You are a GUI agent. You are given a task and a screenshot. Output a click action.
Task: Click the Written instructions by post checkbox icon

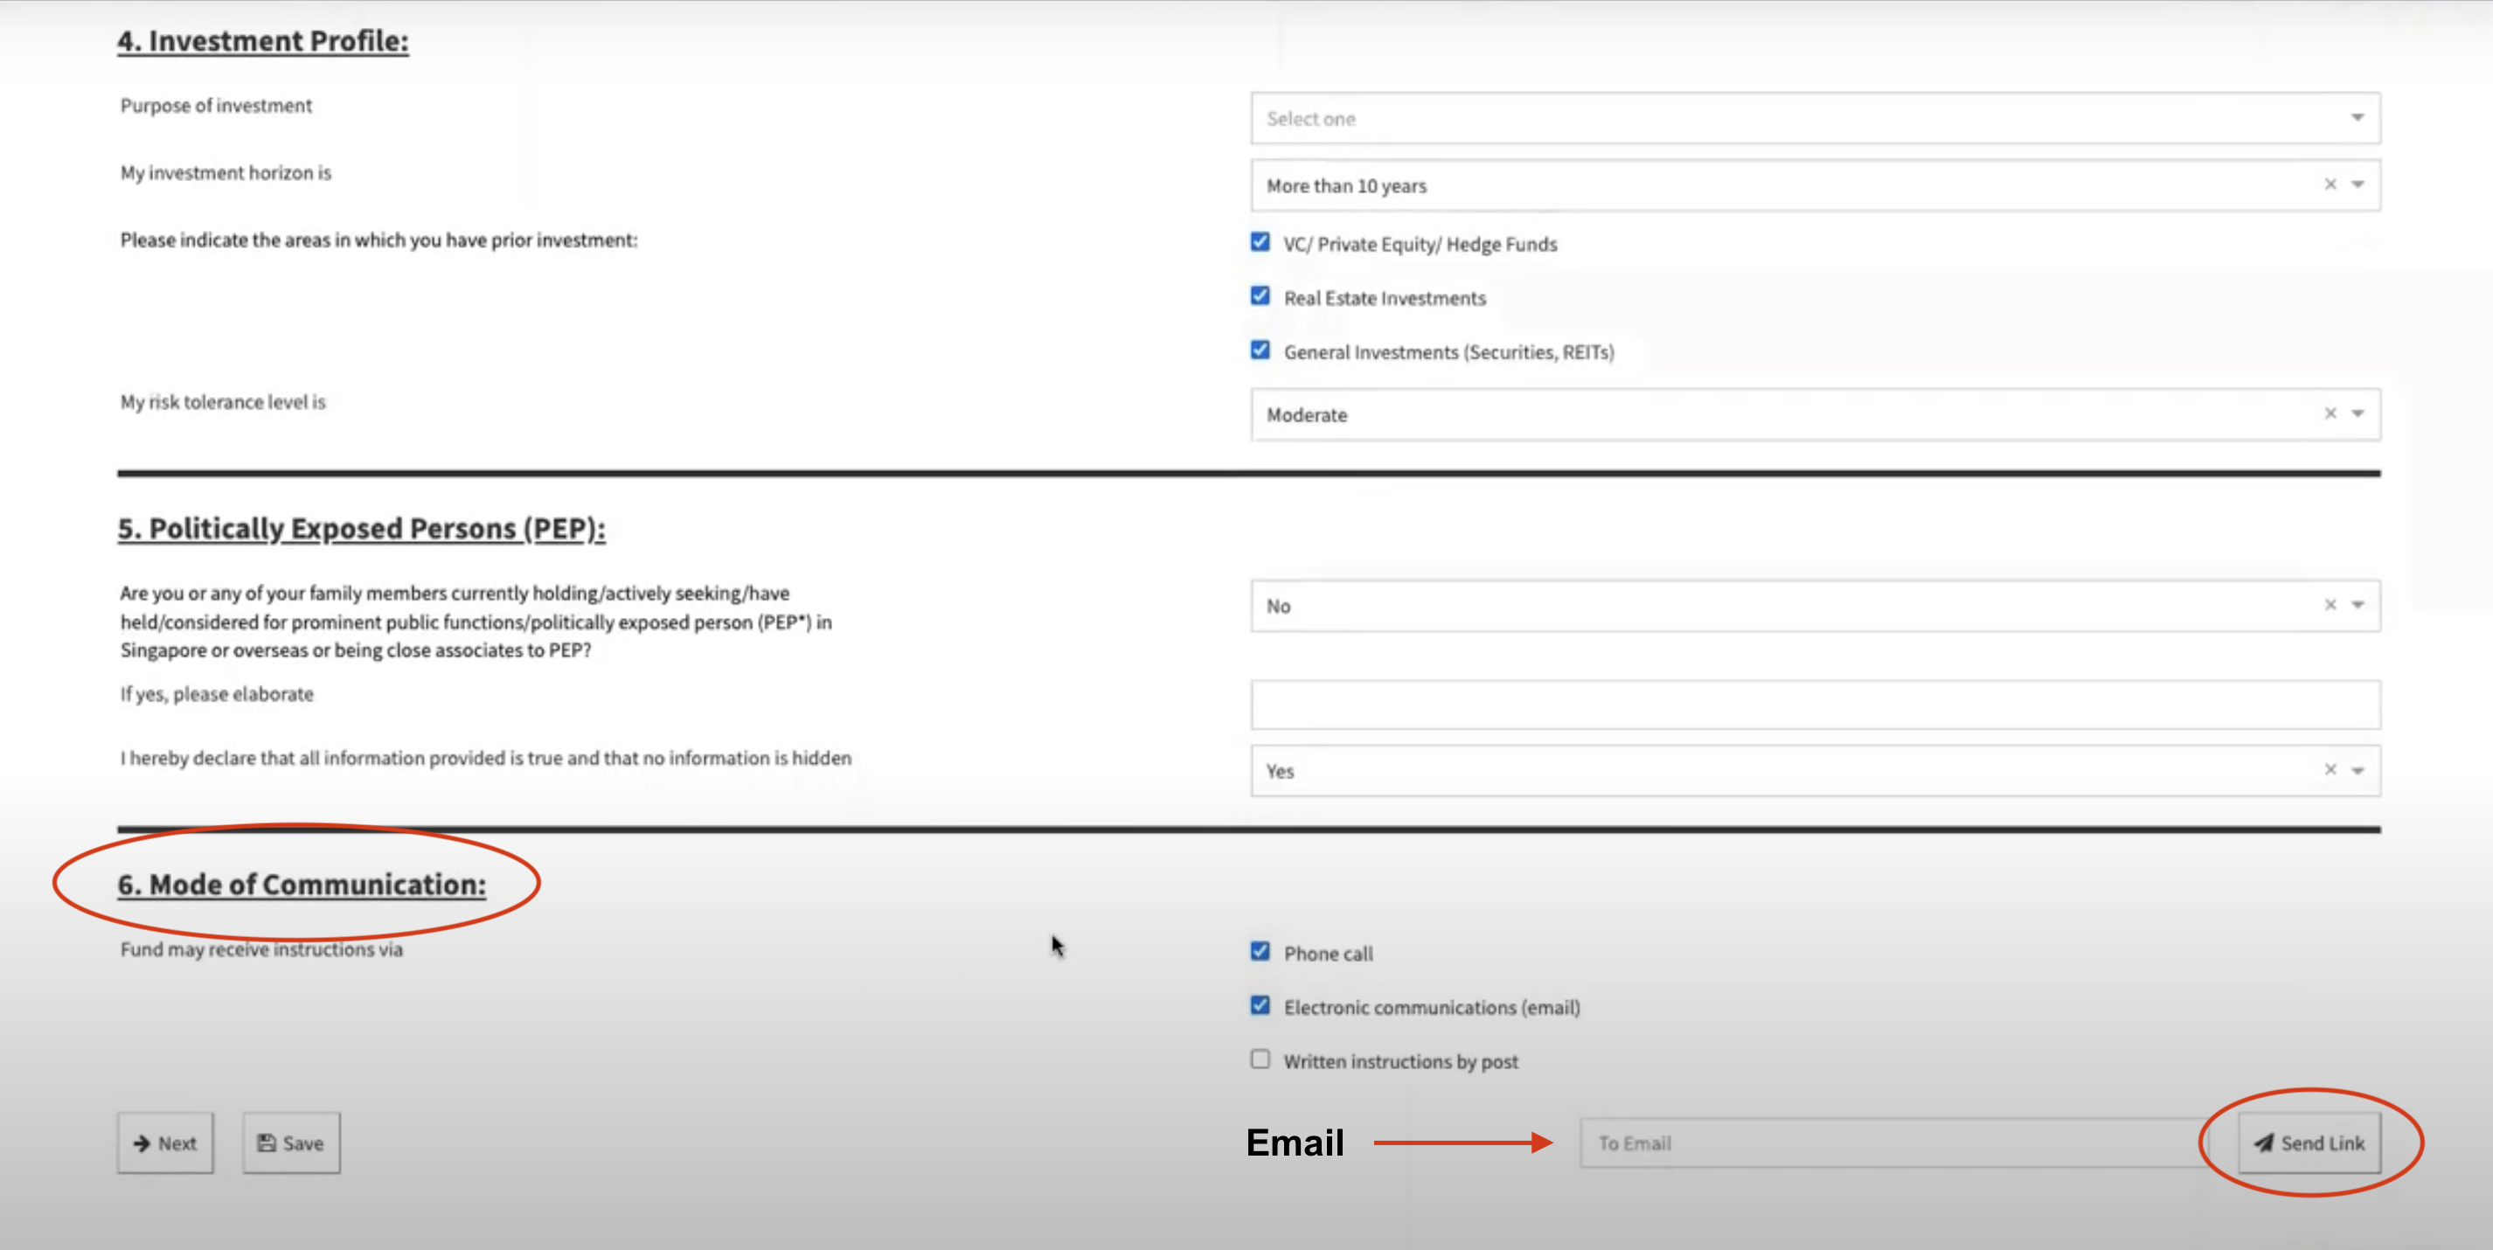1260,1059
